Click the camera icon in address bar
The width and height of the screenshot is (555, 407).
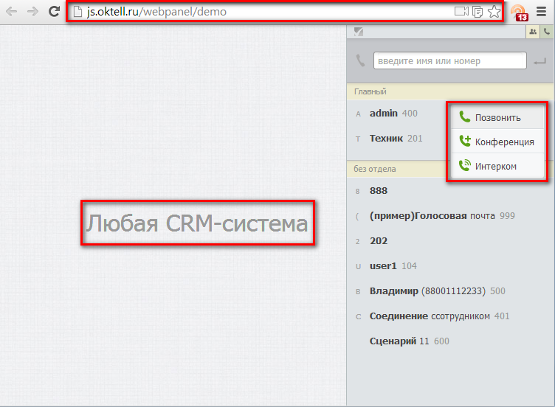(x=461, y=12)
